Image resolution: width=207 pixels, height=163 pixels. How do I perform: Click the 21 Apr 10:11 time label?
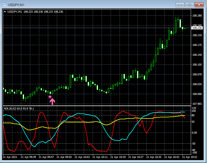pyautogui.click(x=100, y=157)
